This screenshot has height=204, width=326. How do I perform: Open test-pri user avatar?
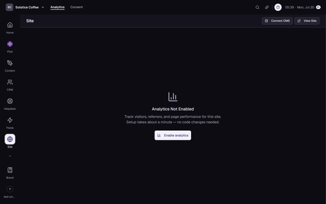[x=10, y=189]
